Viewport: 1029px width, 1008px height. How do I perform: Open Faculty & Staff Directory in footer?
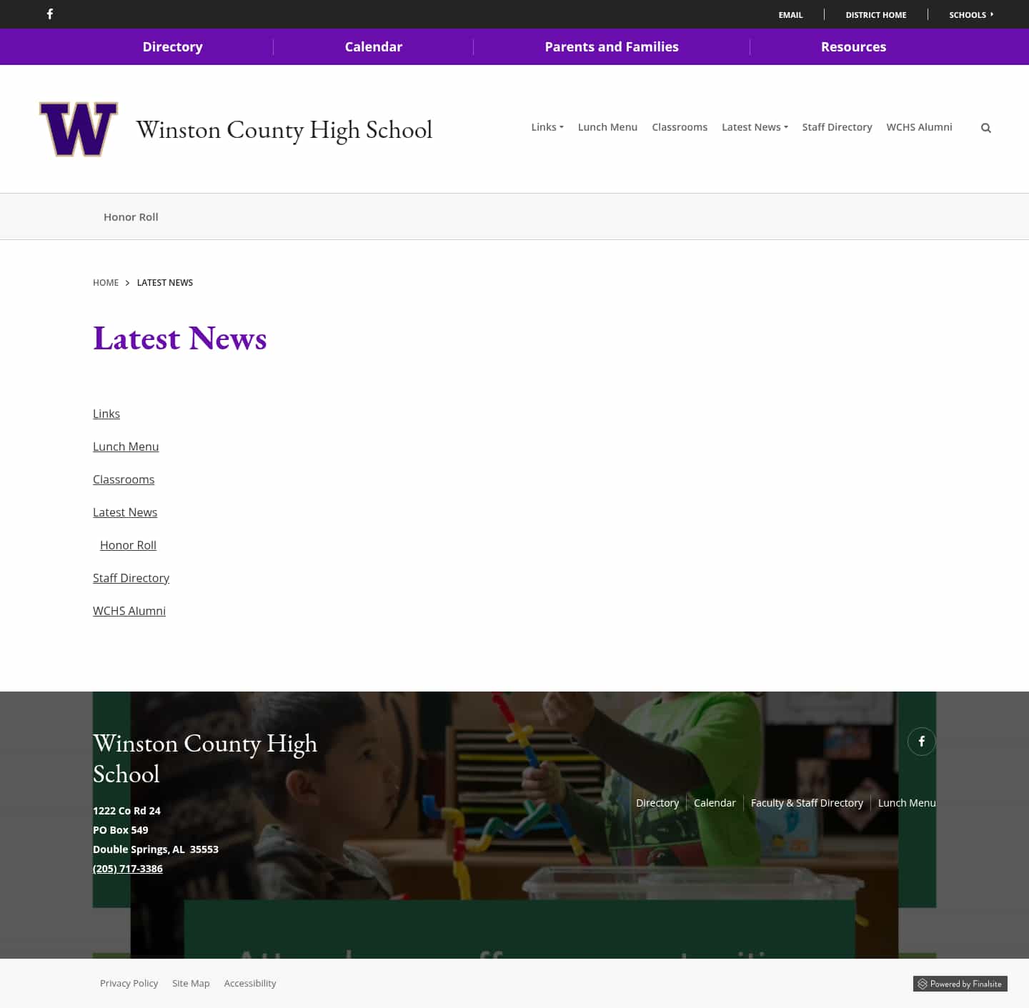[807, 802]
